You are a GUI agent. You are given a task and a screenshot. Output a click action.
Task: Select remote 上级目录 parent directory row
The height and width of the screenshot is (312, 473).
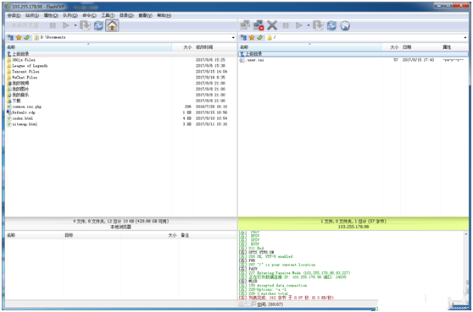[x=353, y=54]
